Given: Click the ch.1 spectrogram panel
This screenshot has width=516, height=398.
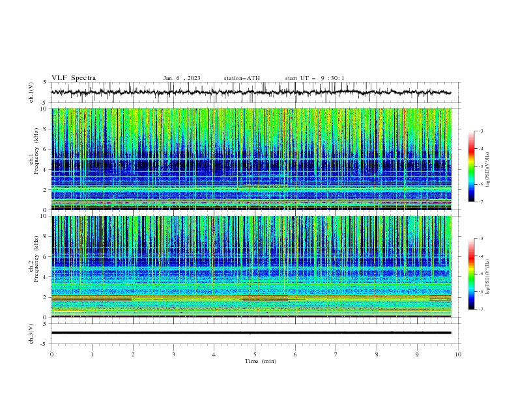Looking at the screenshot, I should (251, 159).
